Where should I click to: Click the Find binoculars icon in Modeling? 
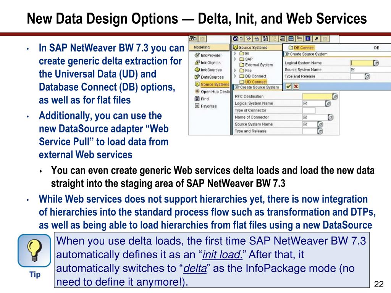(x=197, y=98)
